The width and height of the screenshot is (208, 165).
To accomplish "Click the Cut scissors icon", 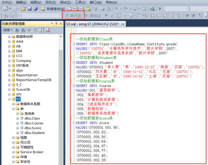I will click(96, 9).
